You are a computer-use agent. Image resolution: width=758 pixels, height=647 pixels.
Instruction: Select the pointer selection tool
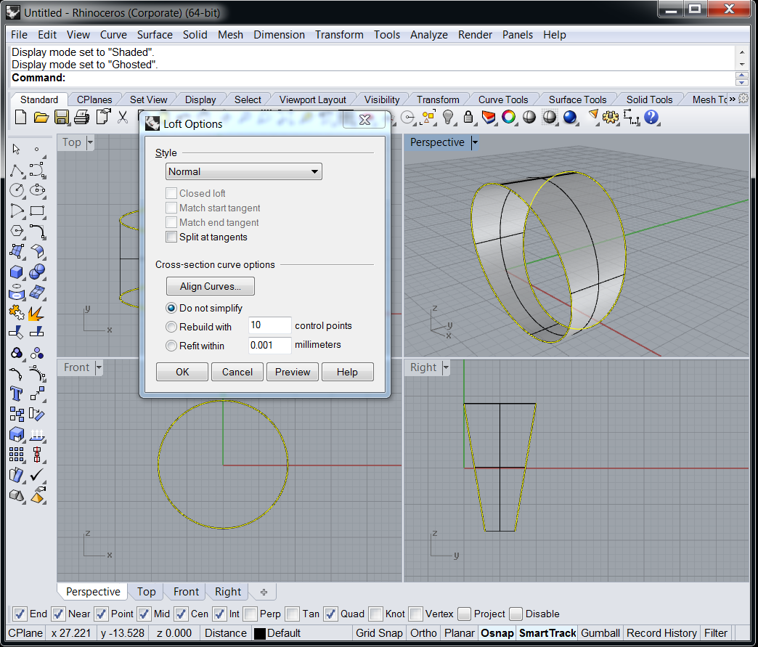pos(17,149)
